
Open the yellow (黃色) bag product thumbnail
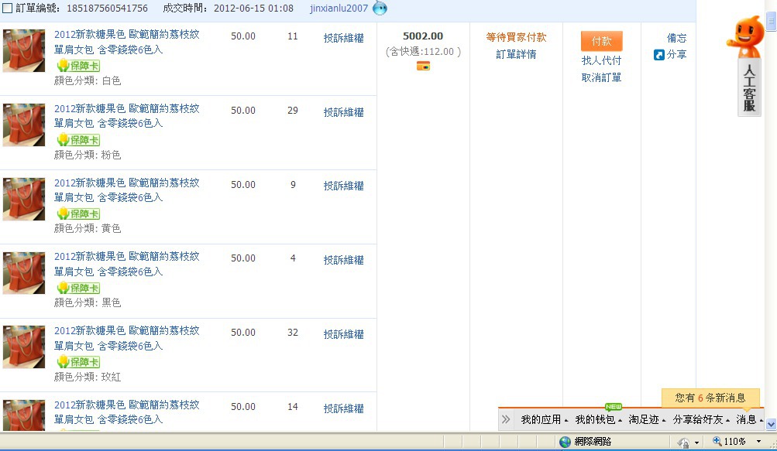(24, 199)
